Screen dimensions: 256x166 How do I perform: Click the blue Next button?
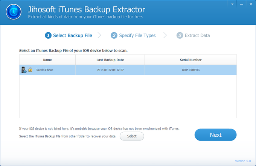(215, 134)
